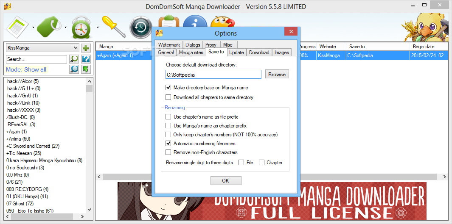Image resolution: width=452 pixels, height=224 pixels.
Task: Expand the clock icon dropdown arrow
Action: pyautogui.click(x=98, y=28)
